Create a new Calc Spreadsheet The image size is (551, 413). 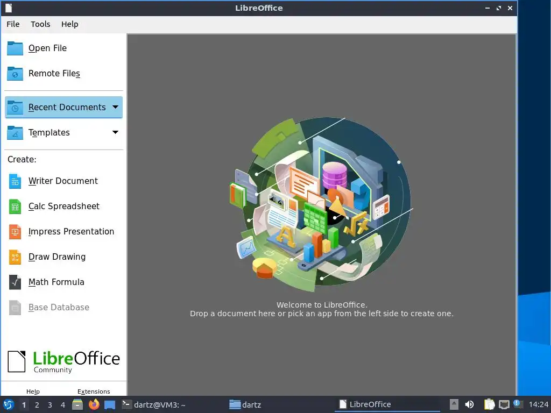click(x=63, y=206)
